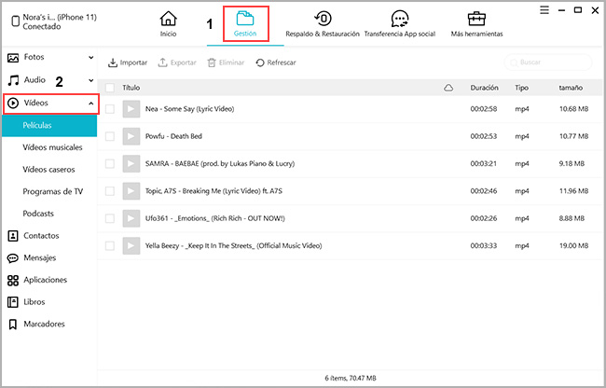The width and height of the screenshot is (606, 388).
Task: Expand the Audio section chevron
Action: pos(90,80)
